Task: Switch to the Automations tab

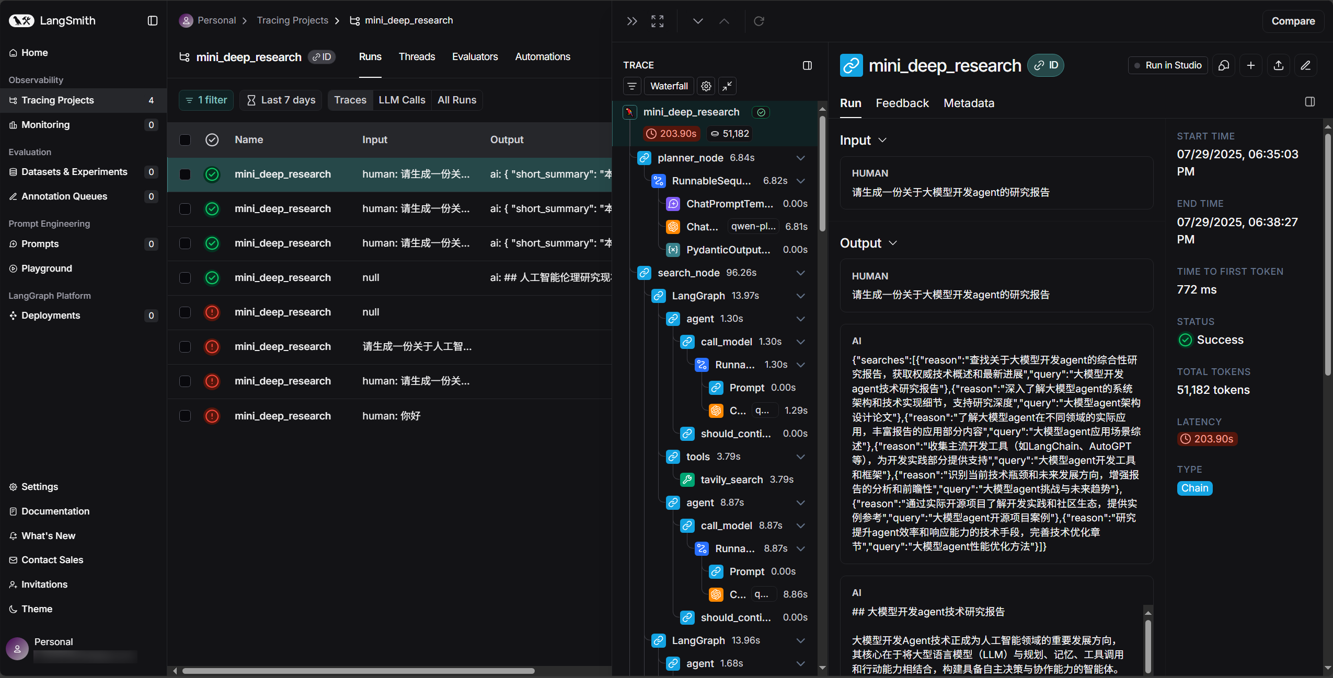Action: 543,57
